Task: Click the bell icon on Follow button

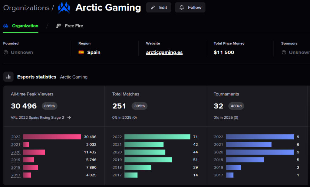Action: point(182,8)
